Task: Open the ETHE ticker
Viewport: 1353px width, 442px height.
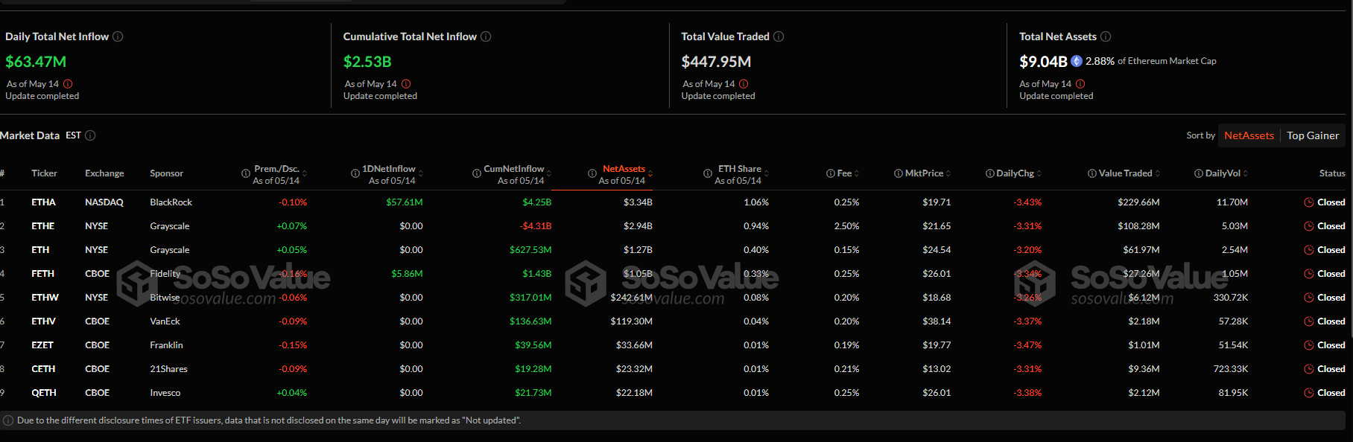Action: [42, 226]
